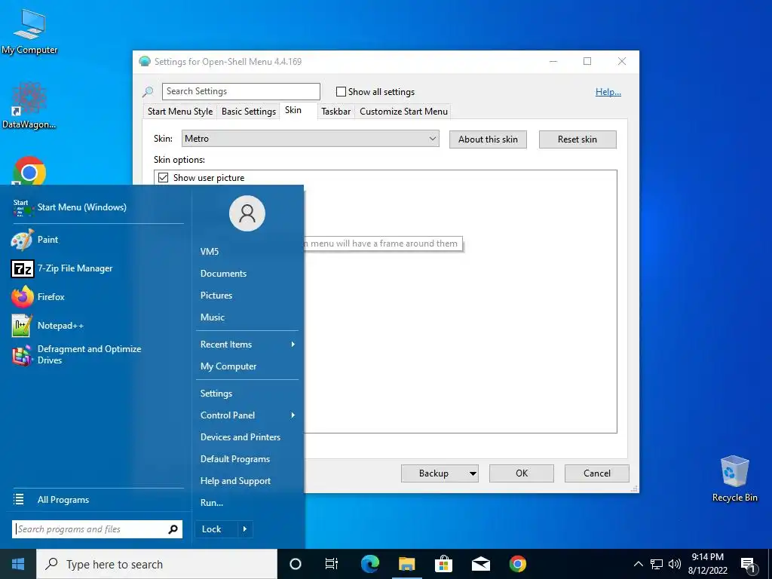The height and width of the screenshot is (579, 772).
Task: Open the Help... link
Action: tap(608, 92)
